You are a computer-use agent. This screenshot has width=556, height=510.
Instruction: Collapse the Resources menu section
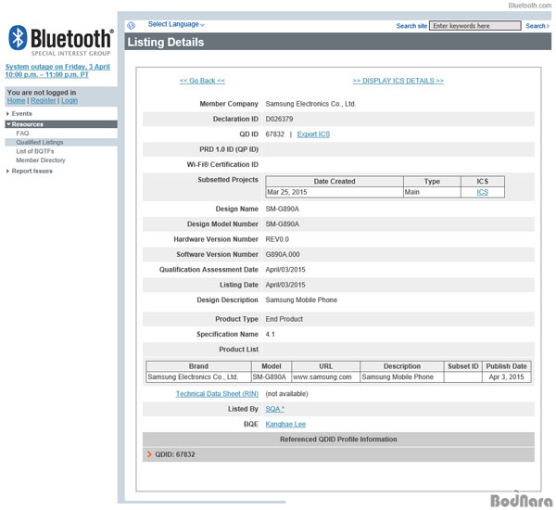61,124
